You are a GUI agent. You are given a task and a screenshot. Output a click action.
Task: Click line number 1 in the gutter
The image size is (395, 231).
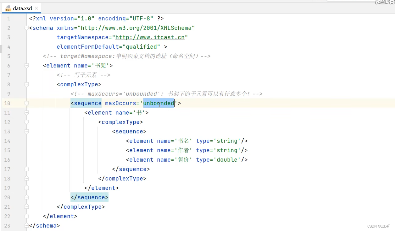click(x=9, y=19)
